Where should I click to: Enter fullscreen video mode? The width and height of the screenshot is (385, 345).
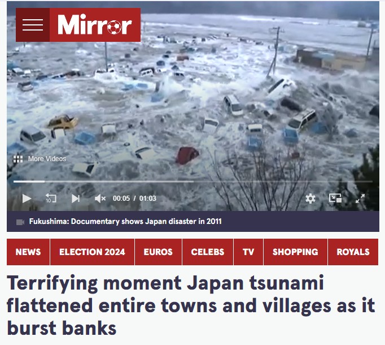point(360,199)
